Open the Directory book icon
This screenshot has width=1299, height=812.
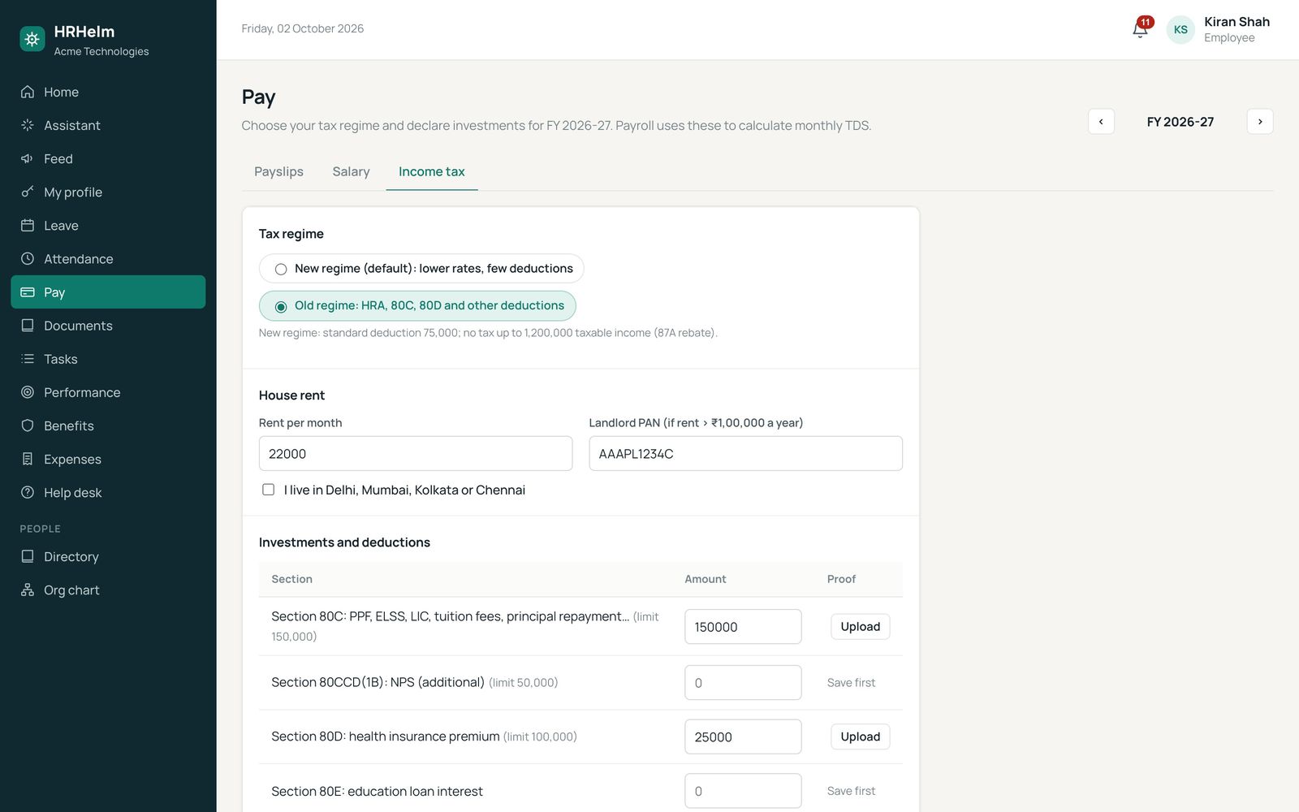[x=28, y=556]
